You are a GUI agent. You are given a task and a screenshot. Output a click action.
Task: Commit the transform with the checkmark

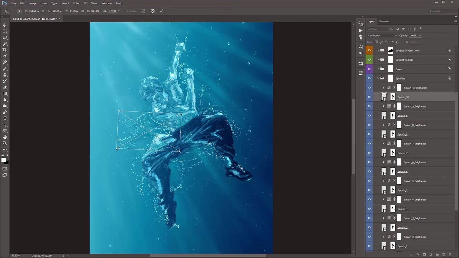pos(161,11)
